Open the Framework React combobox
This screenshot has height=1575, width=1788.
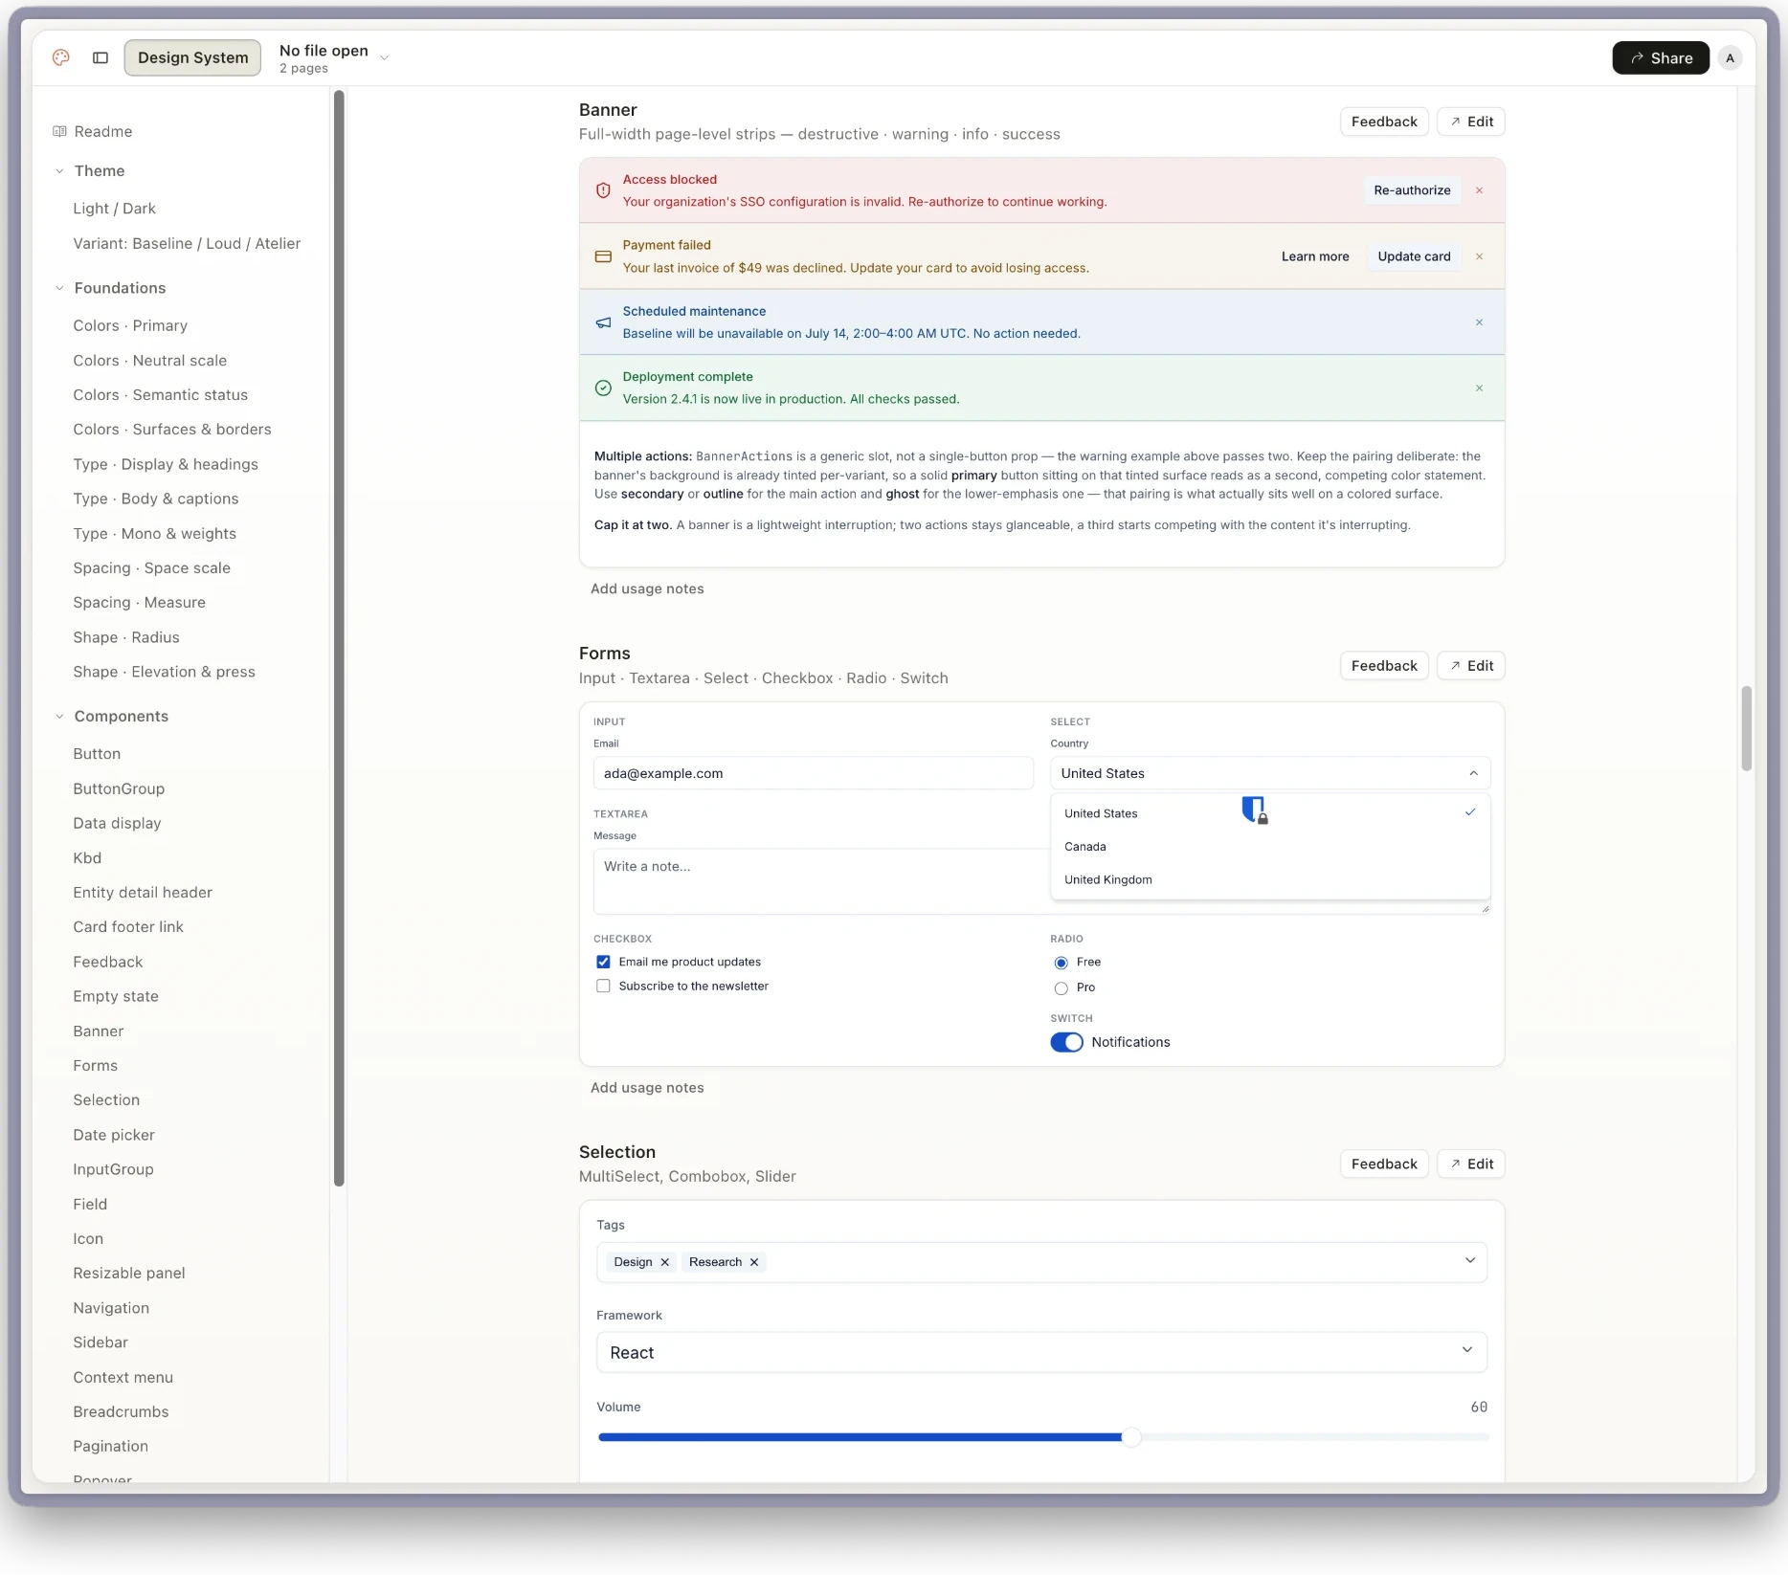1041,1352
